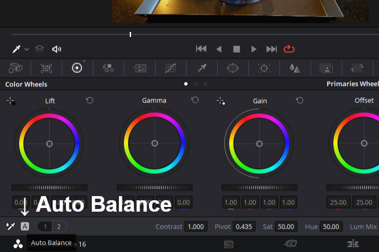
Task: Select the viewer eyedropper qualifier tool
Action: (x=16, y=49)
